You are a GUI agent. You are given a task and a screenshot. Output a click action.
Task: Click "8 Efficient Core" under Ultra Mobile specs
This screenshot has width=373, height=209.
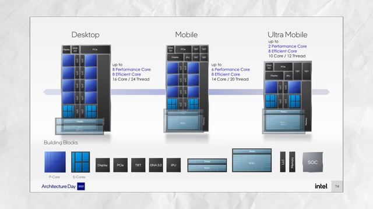click(x=283, y=51)
